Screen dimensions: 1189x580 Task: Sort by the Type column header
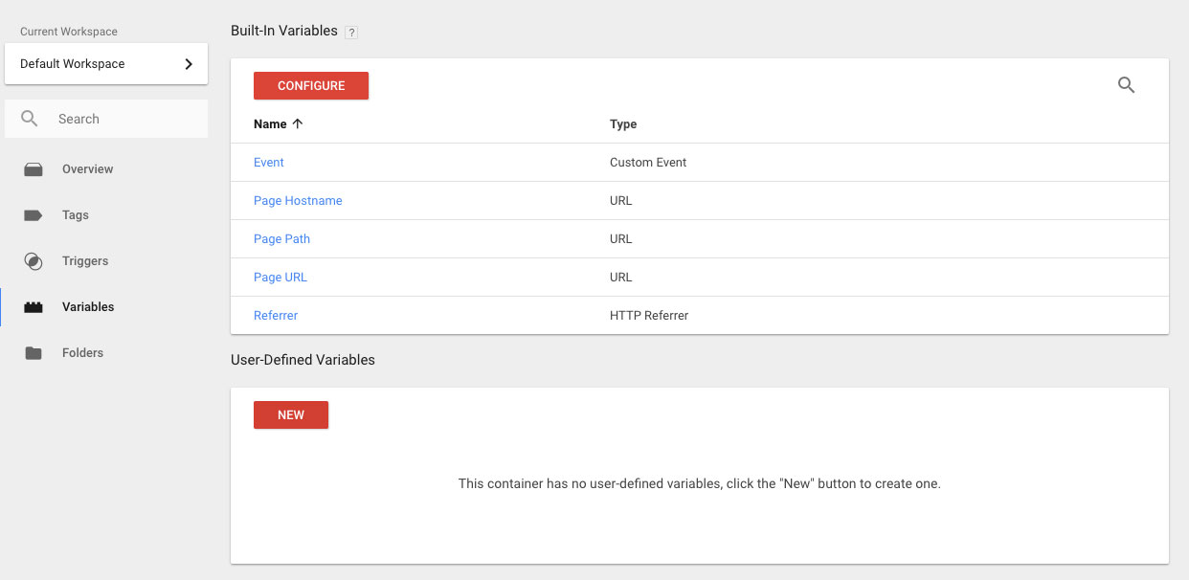623,124
